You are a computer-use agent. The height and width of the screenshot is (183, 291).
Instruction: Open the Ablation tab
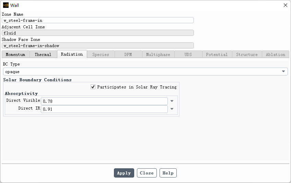(x=275, y=54)
